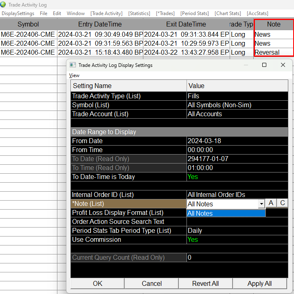This screenshot has width=294, height=294.
Task: Click the Fills trade activity type value
Action: (x=237, y=96)
